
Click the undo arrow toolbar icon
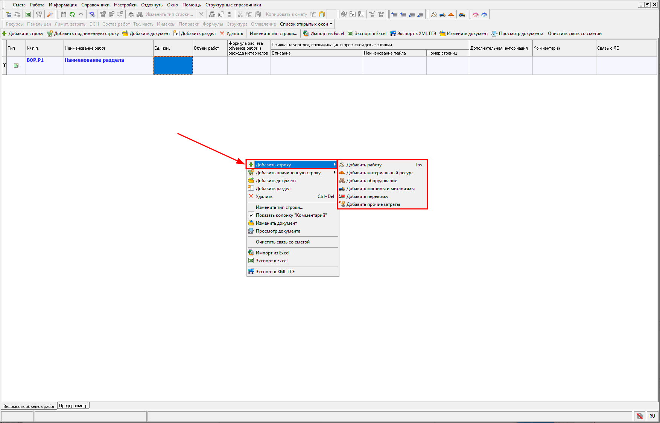81,14
